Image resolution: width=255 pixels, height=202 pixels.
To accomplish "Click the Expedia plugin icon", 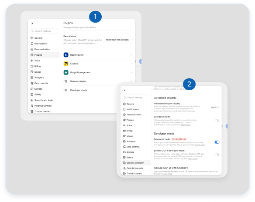I will click(66, 64).
